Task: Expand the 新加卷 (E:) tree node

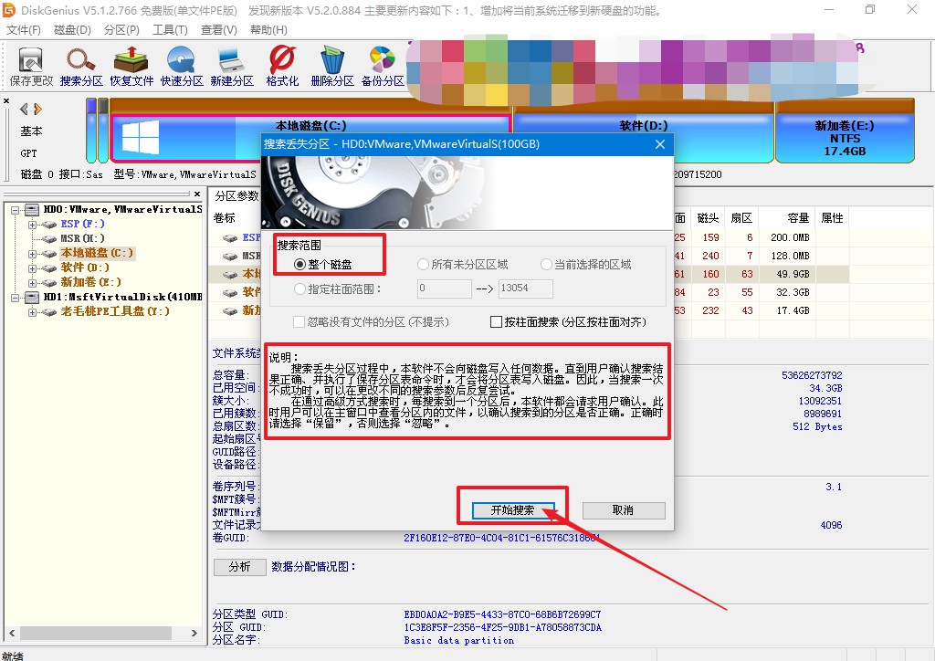Action: tap(32, 283)
